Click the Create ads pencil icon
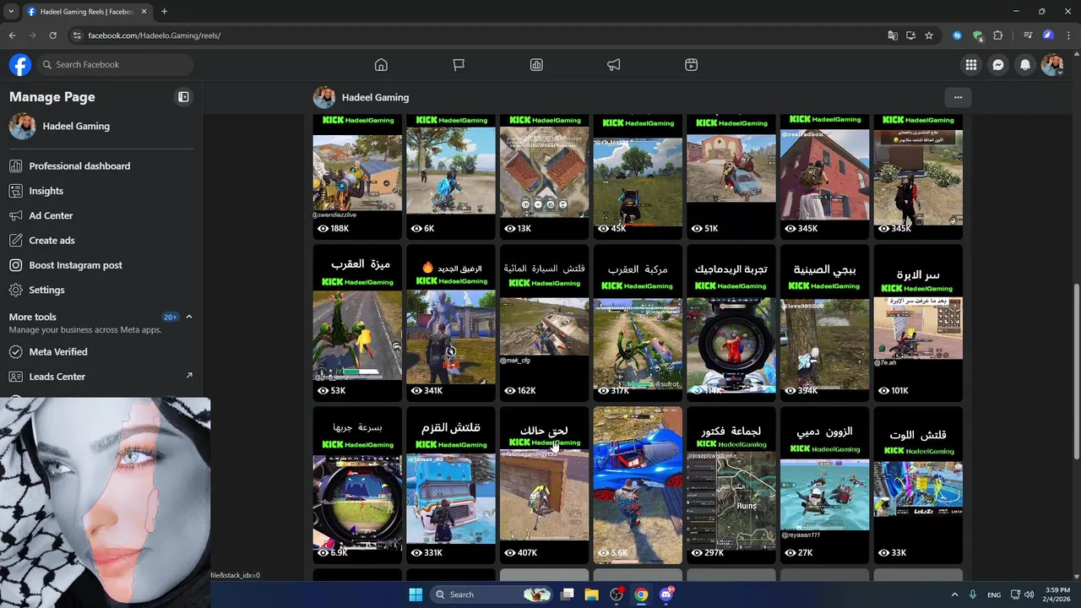 [x=16, y=241]
